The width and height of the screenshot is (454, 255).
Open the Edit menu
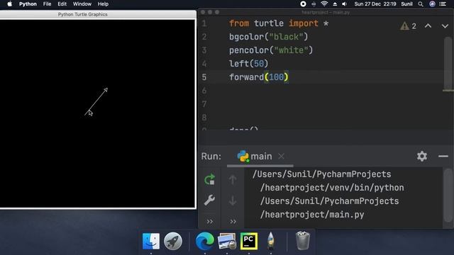pos(62,4)
